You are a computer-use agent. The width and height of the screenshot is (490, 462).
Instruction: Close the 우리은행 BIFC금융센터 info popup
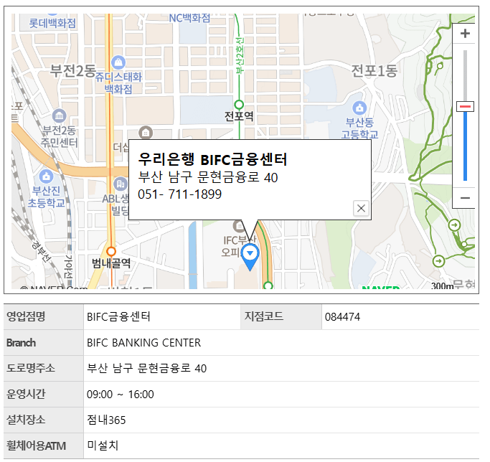point(361,208)
